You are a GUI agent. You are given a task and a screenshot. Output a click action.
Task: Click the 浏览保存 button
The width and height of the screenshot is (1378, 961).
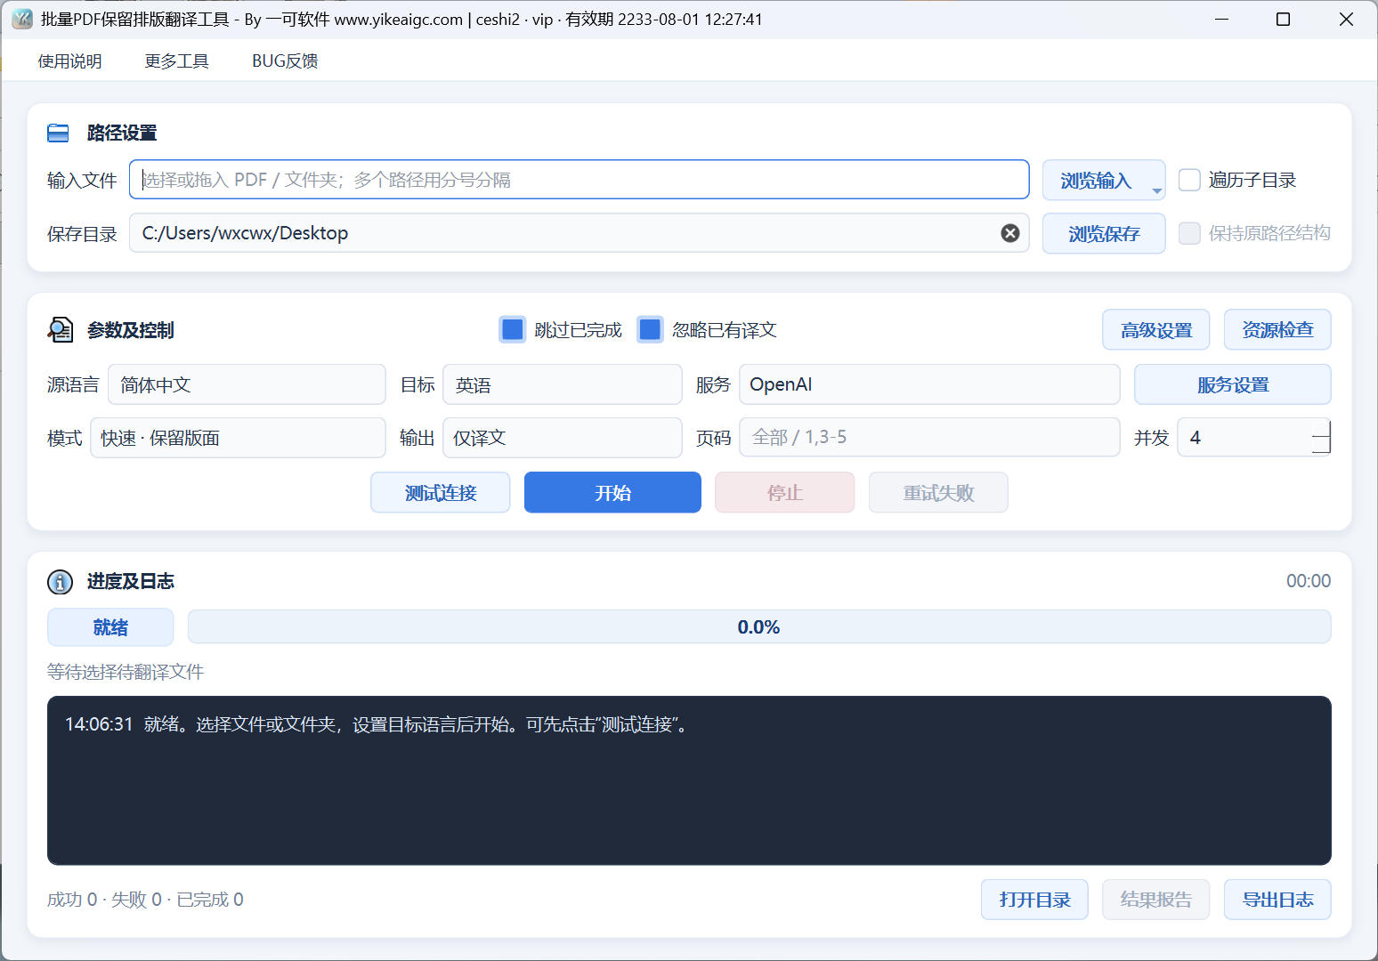coord(1104,234)
